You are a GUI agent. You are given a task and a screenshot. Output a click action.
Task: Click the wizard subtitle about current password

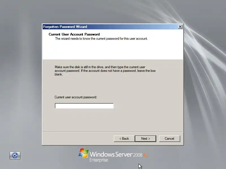coord(101,39)
